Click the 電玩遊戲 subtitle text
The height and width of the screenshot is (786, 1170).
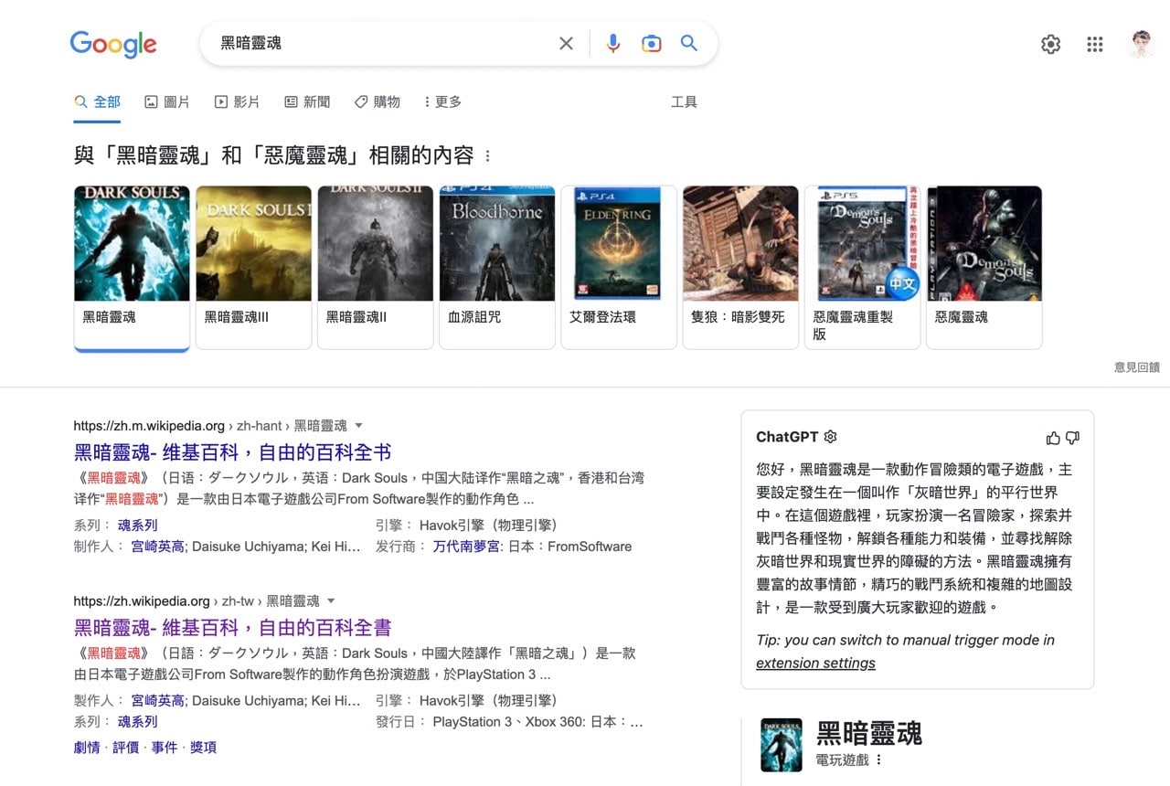tap(842, 760)
